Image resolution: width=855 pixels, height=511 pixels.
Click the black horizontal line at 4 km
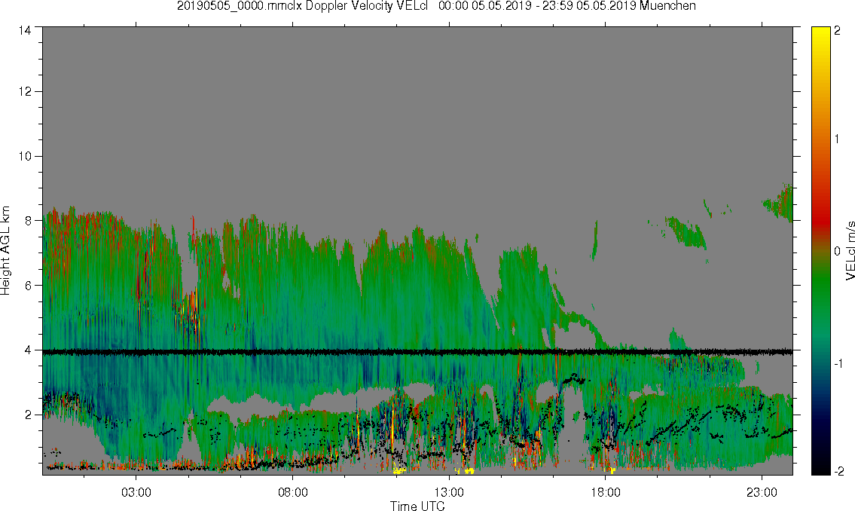click(x=417, y=352)
